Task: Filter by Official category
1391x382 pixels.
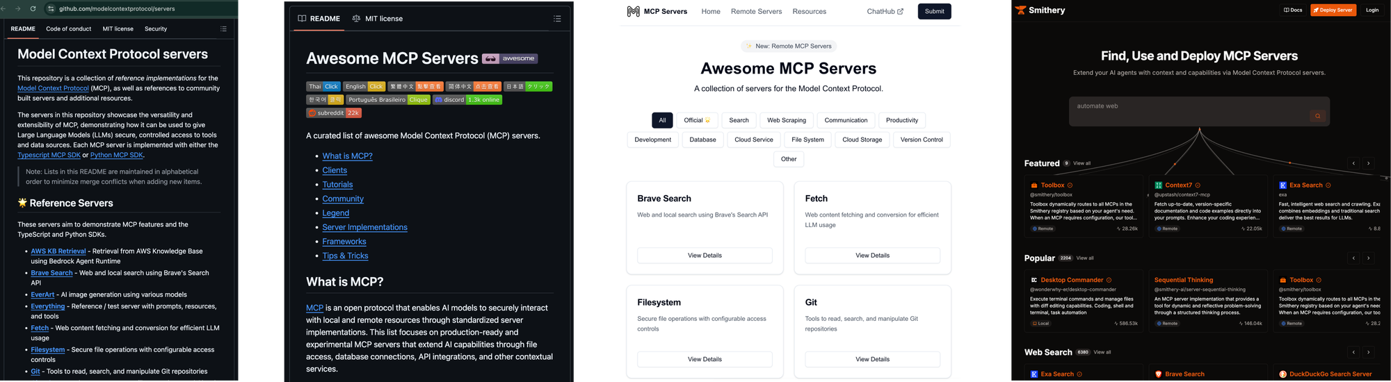Action: point(697,120)
